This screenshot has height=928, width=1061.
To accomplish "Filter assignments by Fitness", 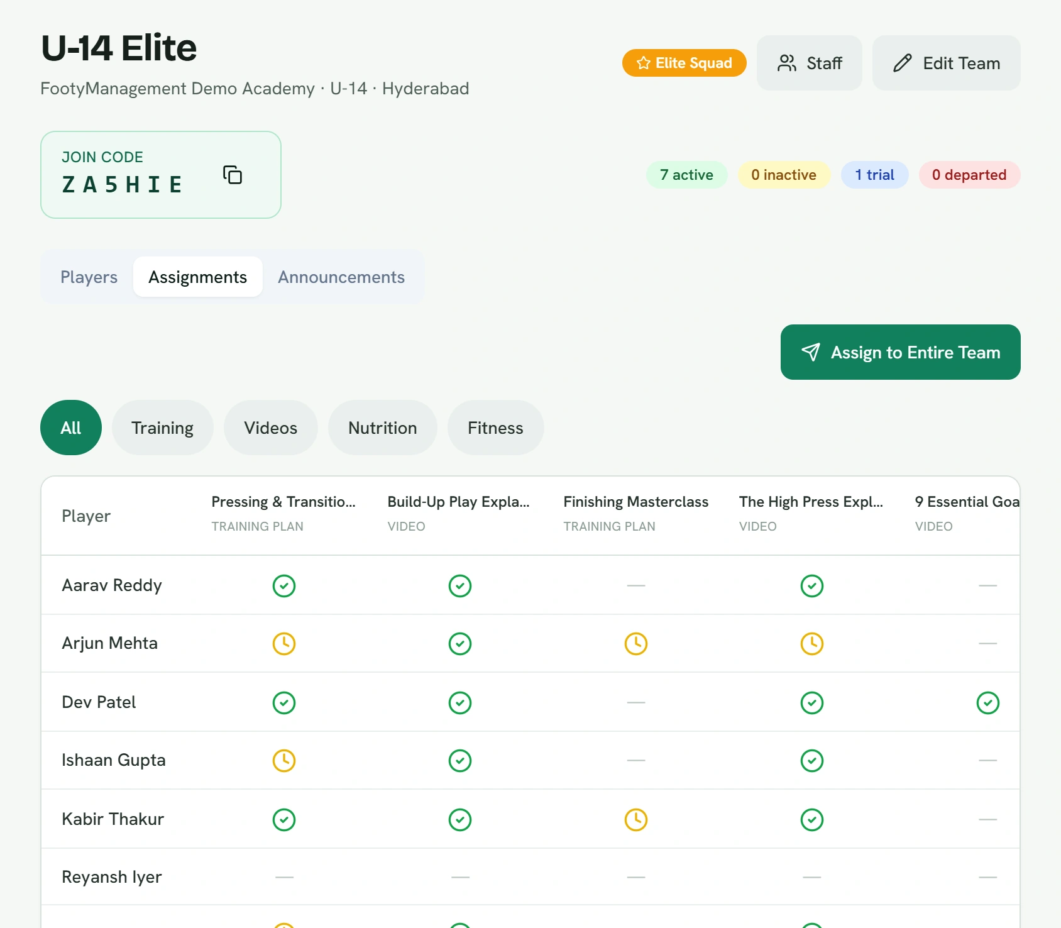I will click(x=495, y=428).
